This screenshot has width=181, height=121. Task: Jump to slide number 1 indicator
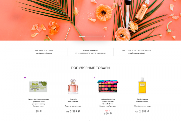(x=77, y=36)
